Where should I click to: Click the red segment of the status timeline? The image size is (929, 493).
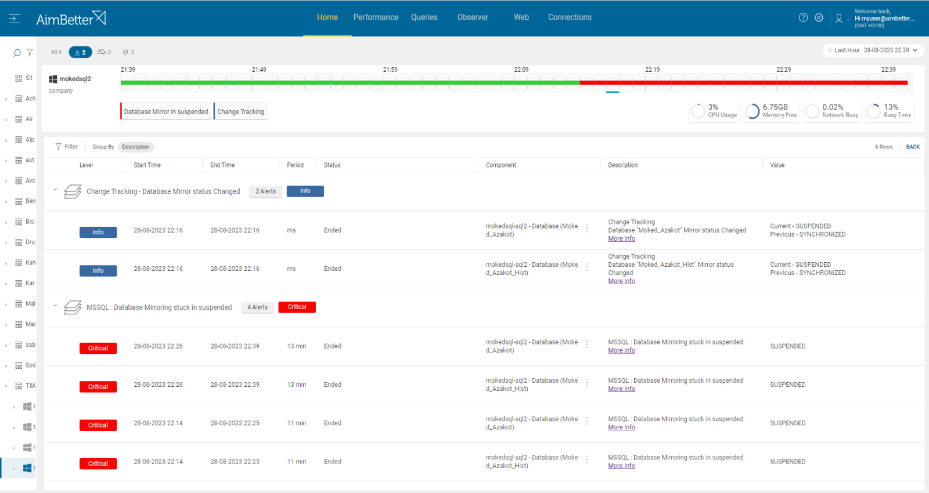(x=743, y=83)
